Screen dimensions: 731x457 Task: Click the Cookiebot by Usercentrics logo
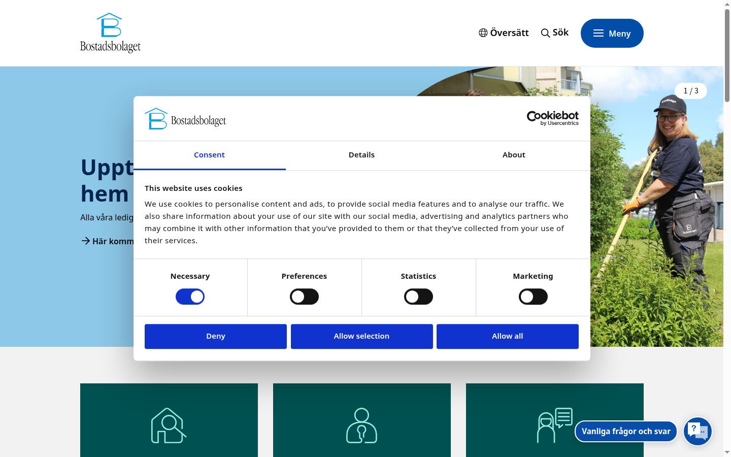[x=553, y=118]
